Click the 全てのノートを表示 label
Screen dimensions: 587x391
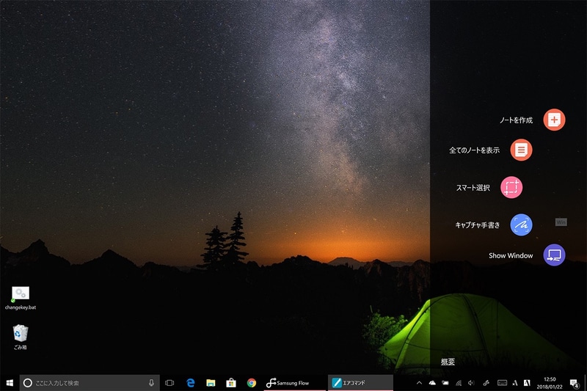coord(474,150)
